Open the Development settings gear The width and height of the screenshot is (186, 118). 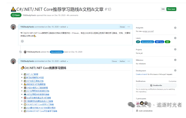175,70
